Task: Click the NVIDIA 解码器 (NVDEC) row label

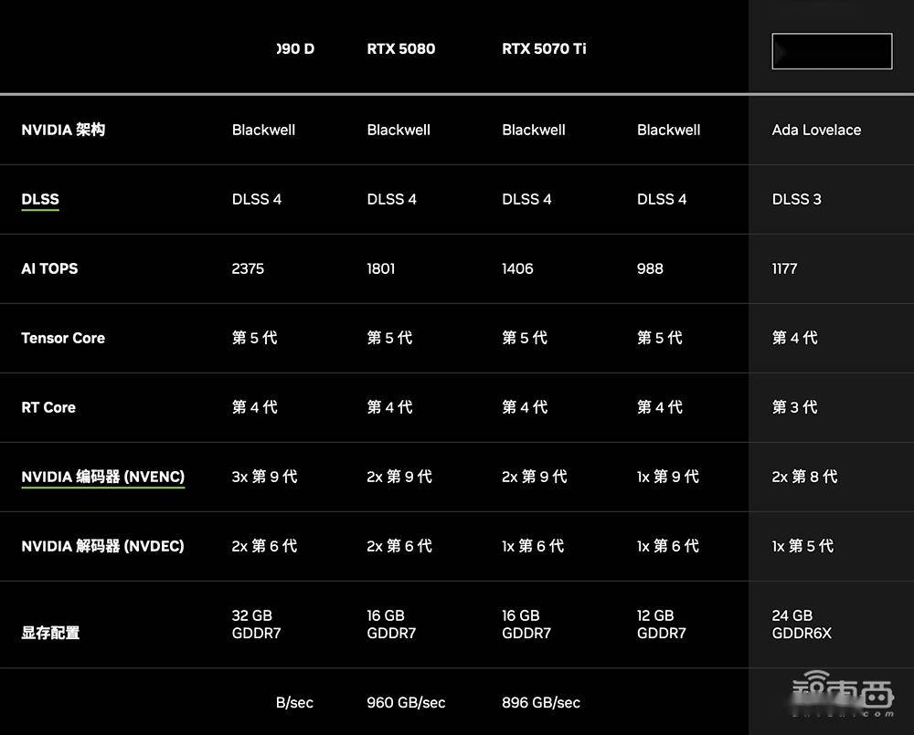Action: pos(102,546)
